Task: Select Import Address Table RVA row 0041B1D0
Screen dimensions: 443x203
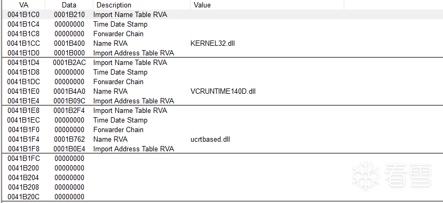Action: click(223, 53)
